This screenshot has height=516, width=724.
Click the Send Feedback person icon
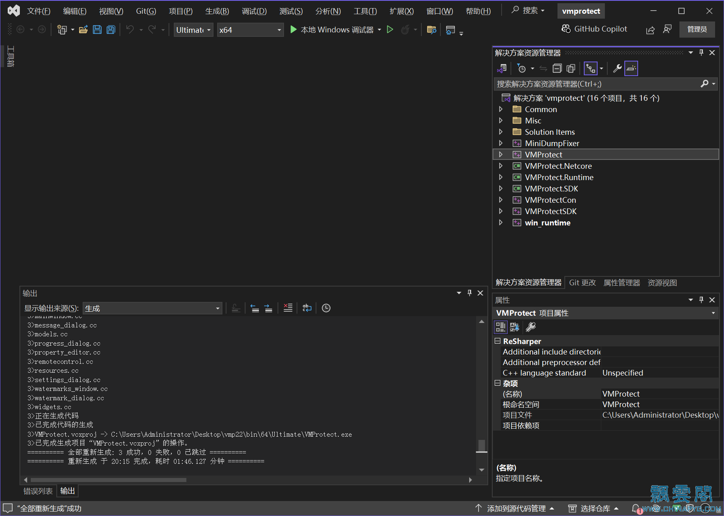click(667, 30)
